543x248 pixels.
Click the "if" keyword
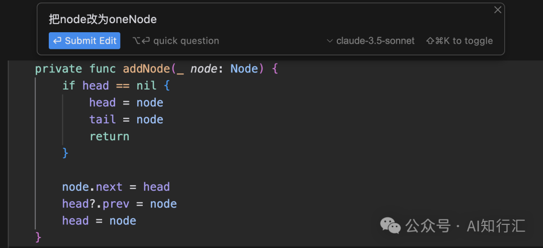coord(69,86)
